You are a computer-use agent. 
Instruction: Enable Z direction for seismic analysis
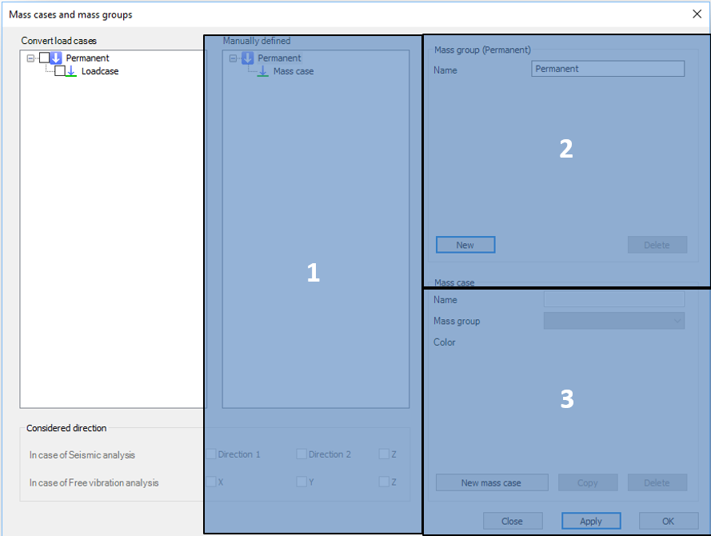(384, 454)
